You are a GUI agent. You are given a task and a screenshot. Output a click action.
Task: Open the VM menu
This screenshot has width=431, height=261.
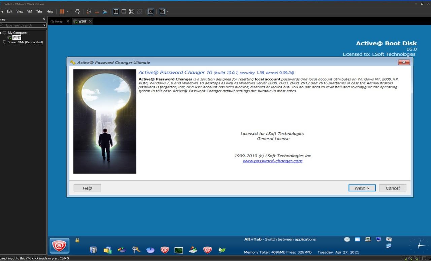tap(30, 11)
